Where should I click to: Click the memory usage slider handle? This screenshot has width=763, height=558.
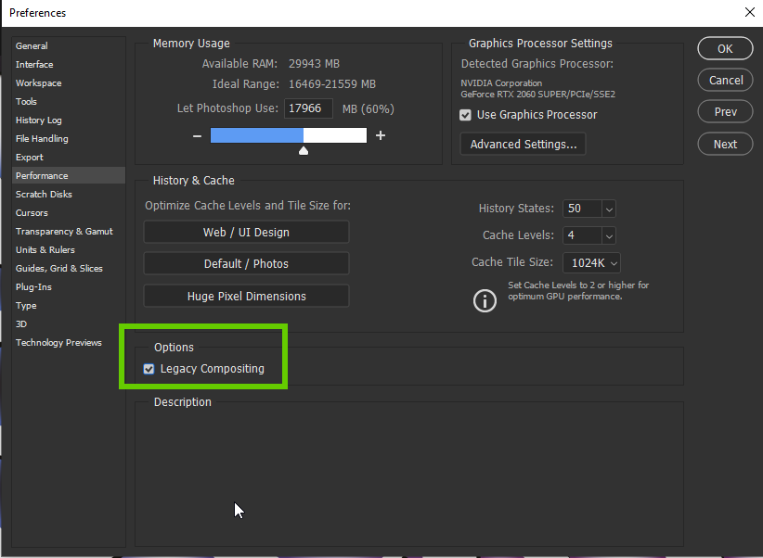304,151
